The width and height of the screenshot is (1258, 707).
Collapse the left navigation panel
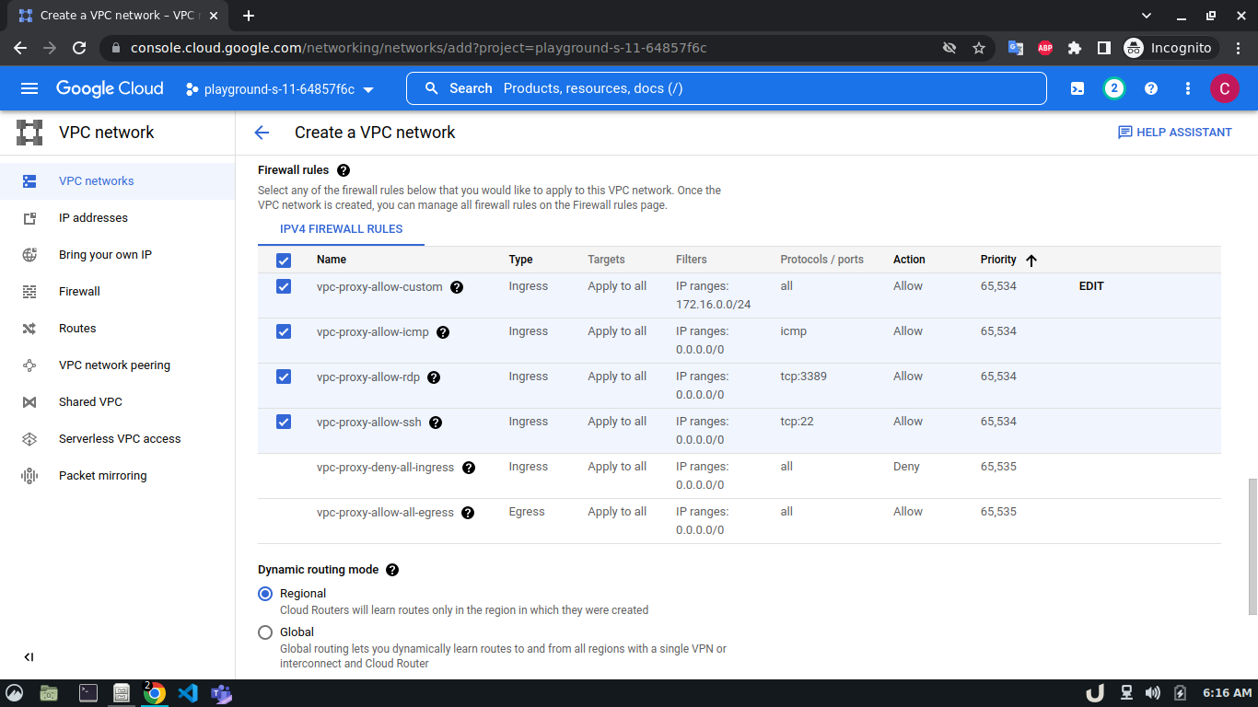point(29,656)
